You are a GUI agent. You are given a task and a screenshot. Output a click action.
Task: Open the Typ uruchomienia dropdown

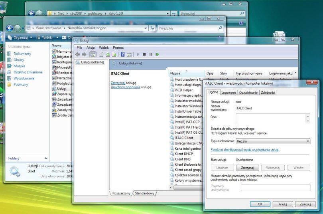(x=273, y=141)
